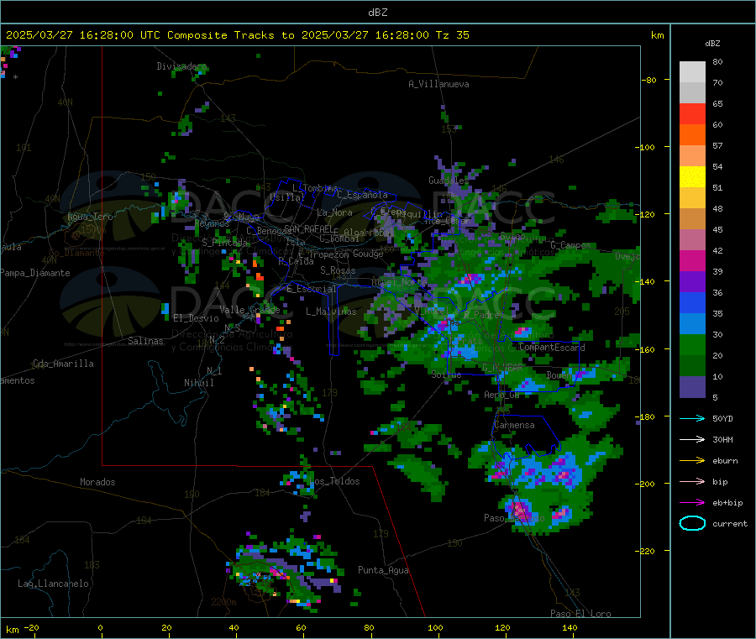Click the R_Padre map label
This screenshot has width=756, height=639.
pyautogui.click(x=481, y=315)
